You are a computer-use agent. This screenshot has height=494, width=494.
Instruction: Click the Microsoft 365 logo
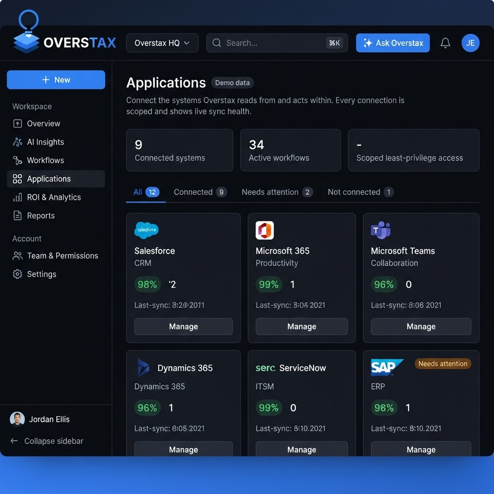click(x=265, y=230)
